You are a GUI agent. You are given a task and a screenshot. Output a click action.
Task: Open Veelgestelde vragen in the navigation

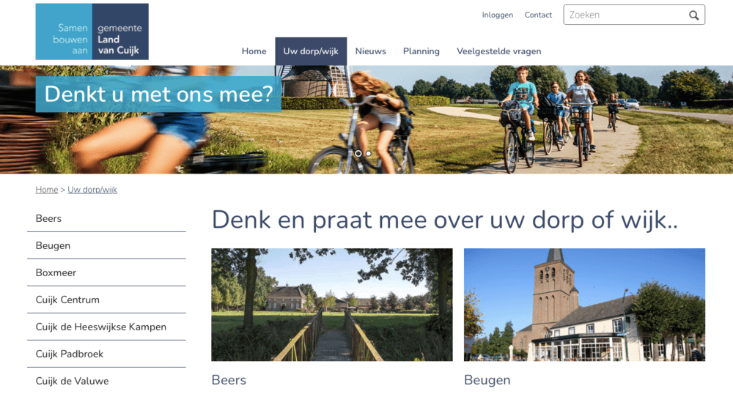click(498, 51)
